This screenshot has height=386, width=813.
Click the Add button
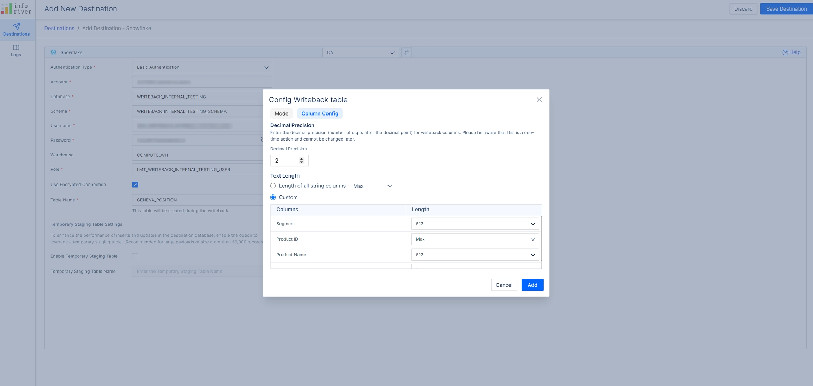(532, 285)
